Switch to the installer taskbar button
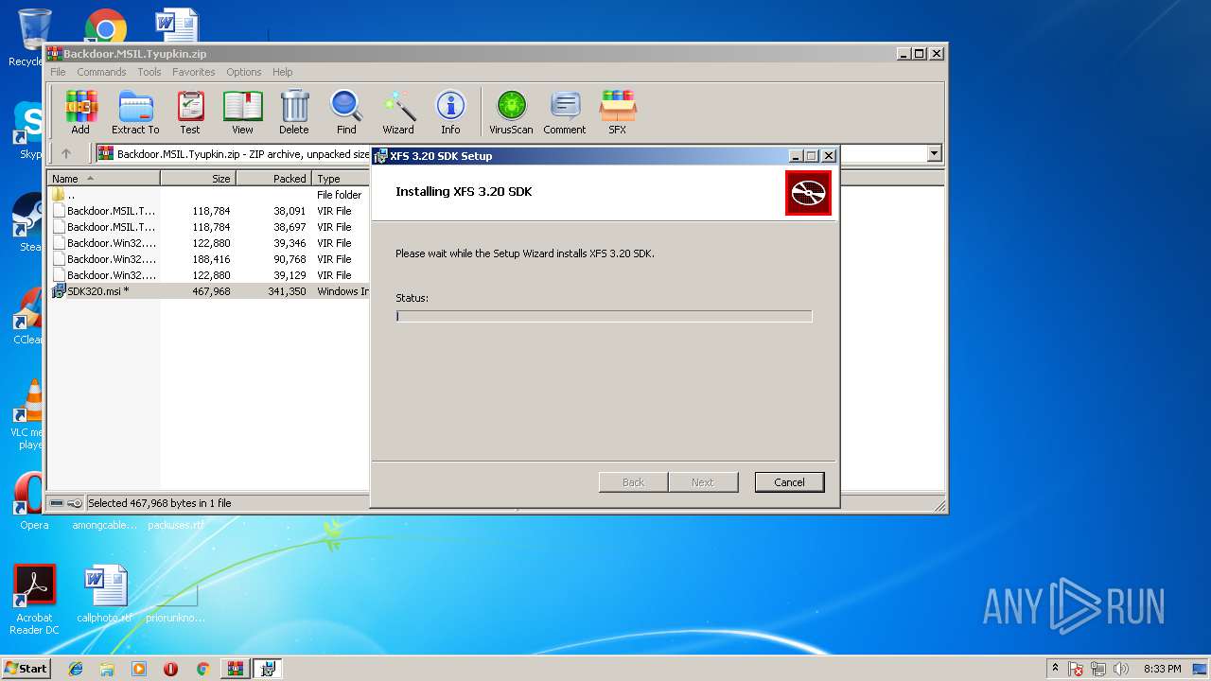 click(x=268, y=669)
